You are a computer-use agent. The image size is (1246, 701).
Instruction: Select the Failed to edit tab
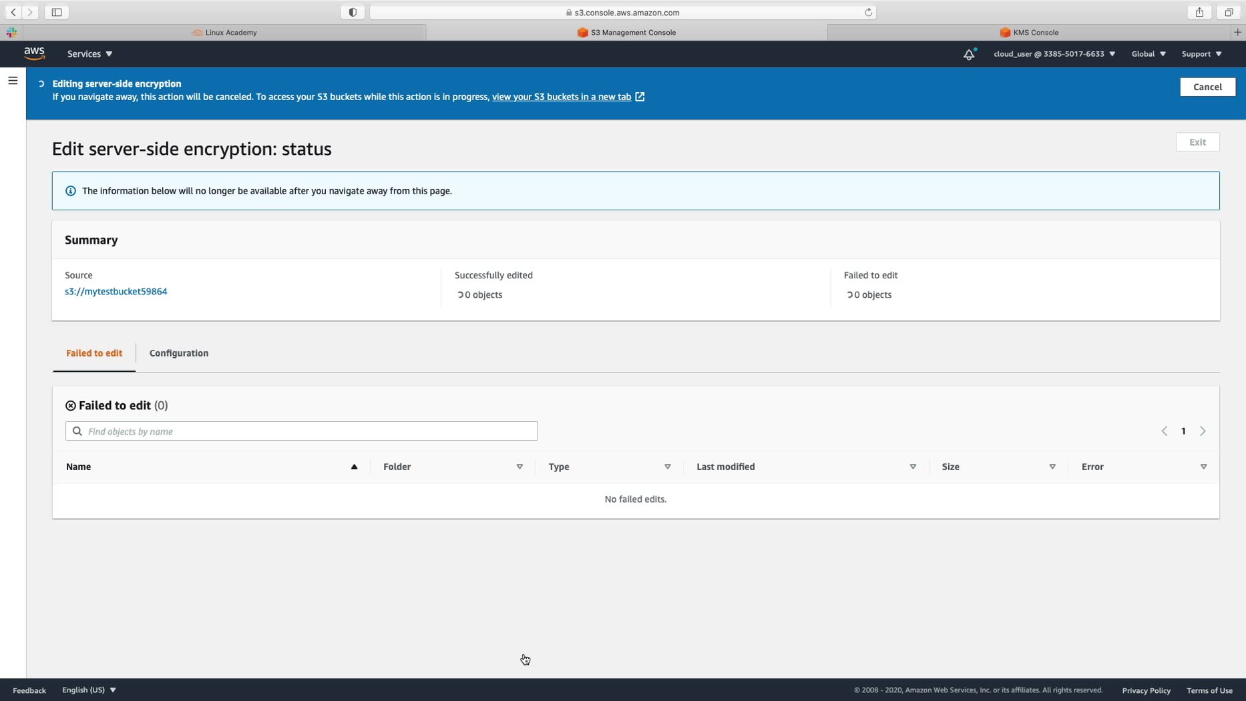[94, 353]
